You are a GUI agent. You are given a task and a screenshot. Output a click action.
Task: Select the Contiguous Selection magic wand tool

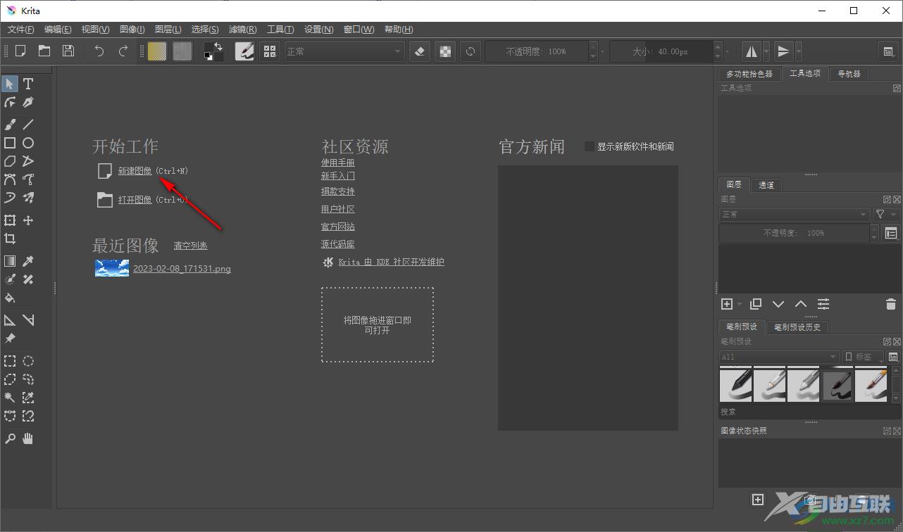[x=10, y=398]
